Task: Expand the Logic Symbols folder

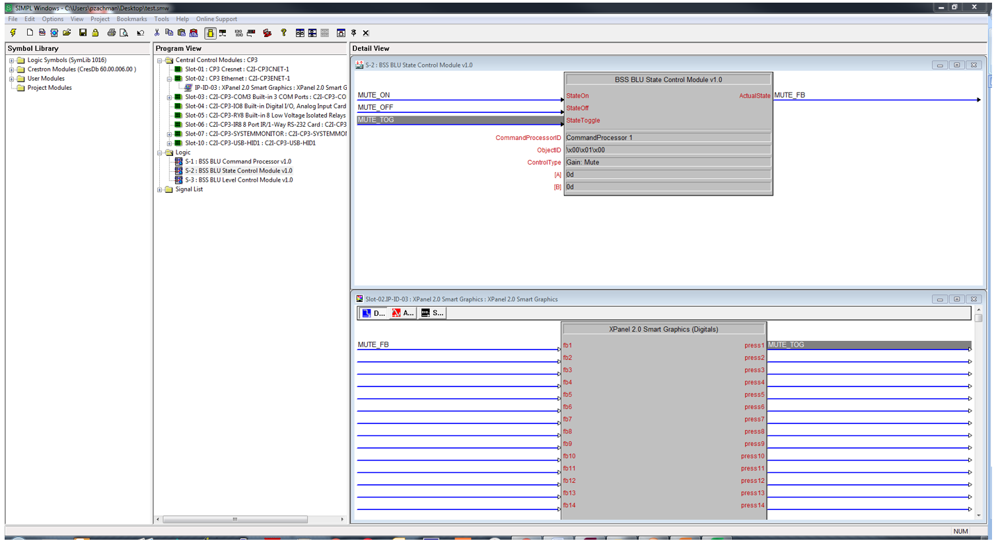Action: click(11, 60)
